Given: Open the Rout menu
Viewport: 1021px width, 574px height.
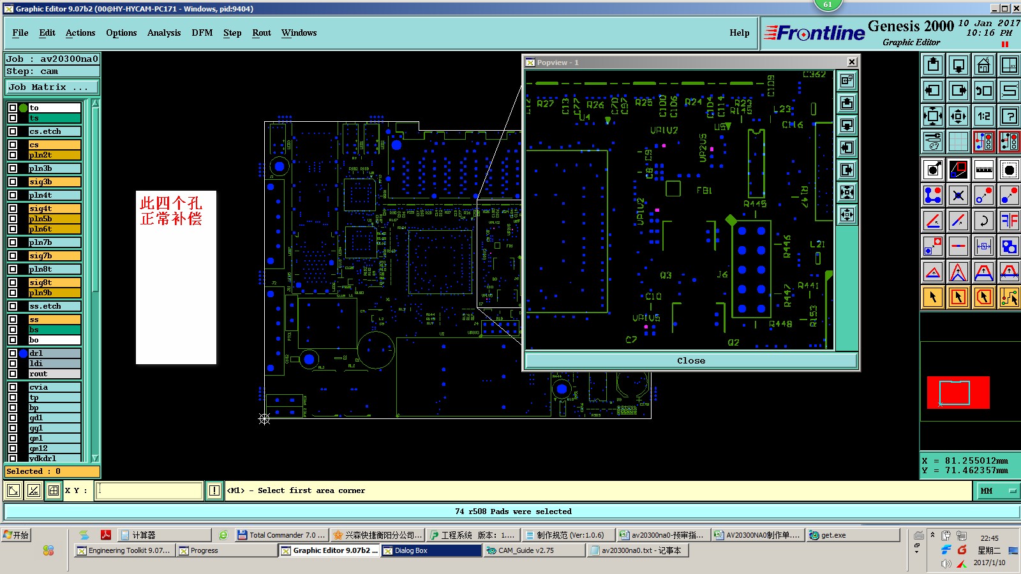Looking at the screenshot, I should pos(262,33).
